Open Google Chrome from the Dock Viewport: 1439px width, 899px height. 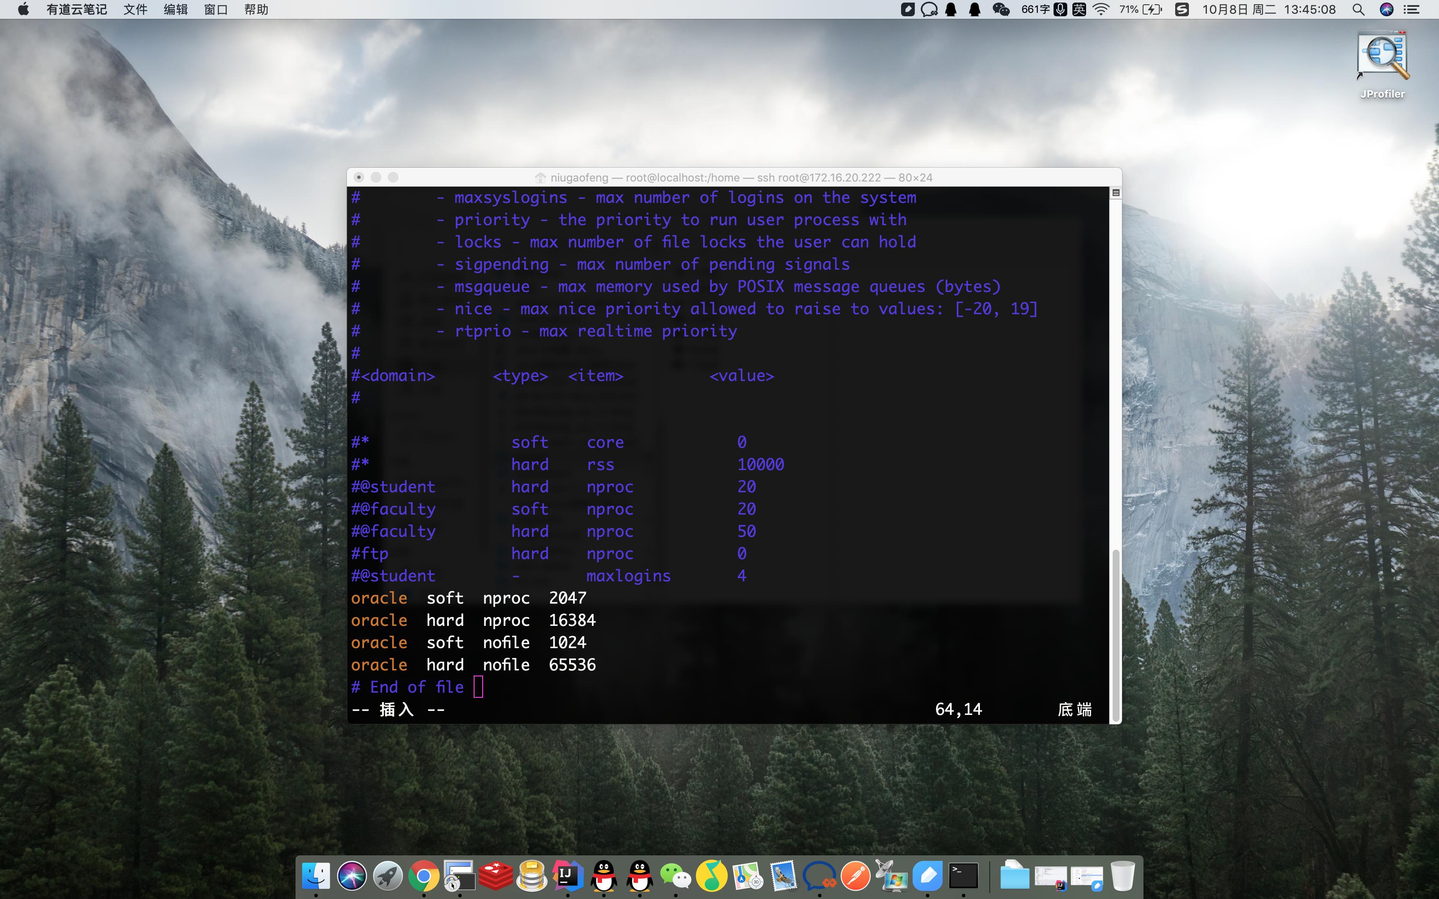[424, 875]
